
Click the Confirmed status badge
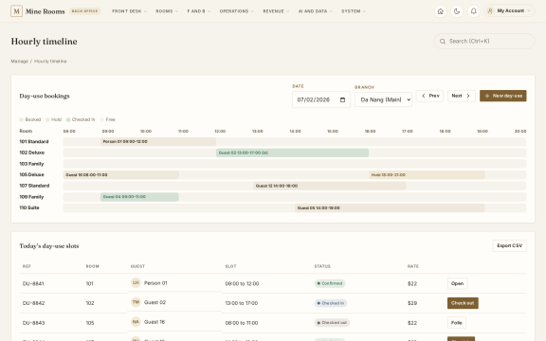[x=330, y=283]
